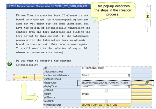
Task: Open the displayType dropdown
Action: [x=129, y=86]
